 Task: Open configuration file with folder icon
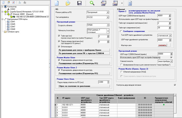coord(68,3)
